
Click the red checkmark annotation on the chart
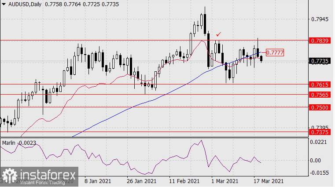tap(218, 34)
